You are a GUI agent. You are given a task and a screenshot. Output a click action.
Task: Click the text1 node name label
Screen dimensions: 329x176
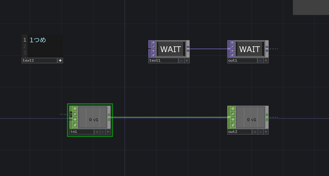[163, 60]
